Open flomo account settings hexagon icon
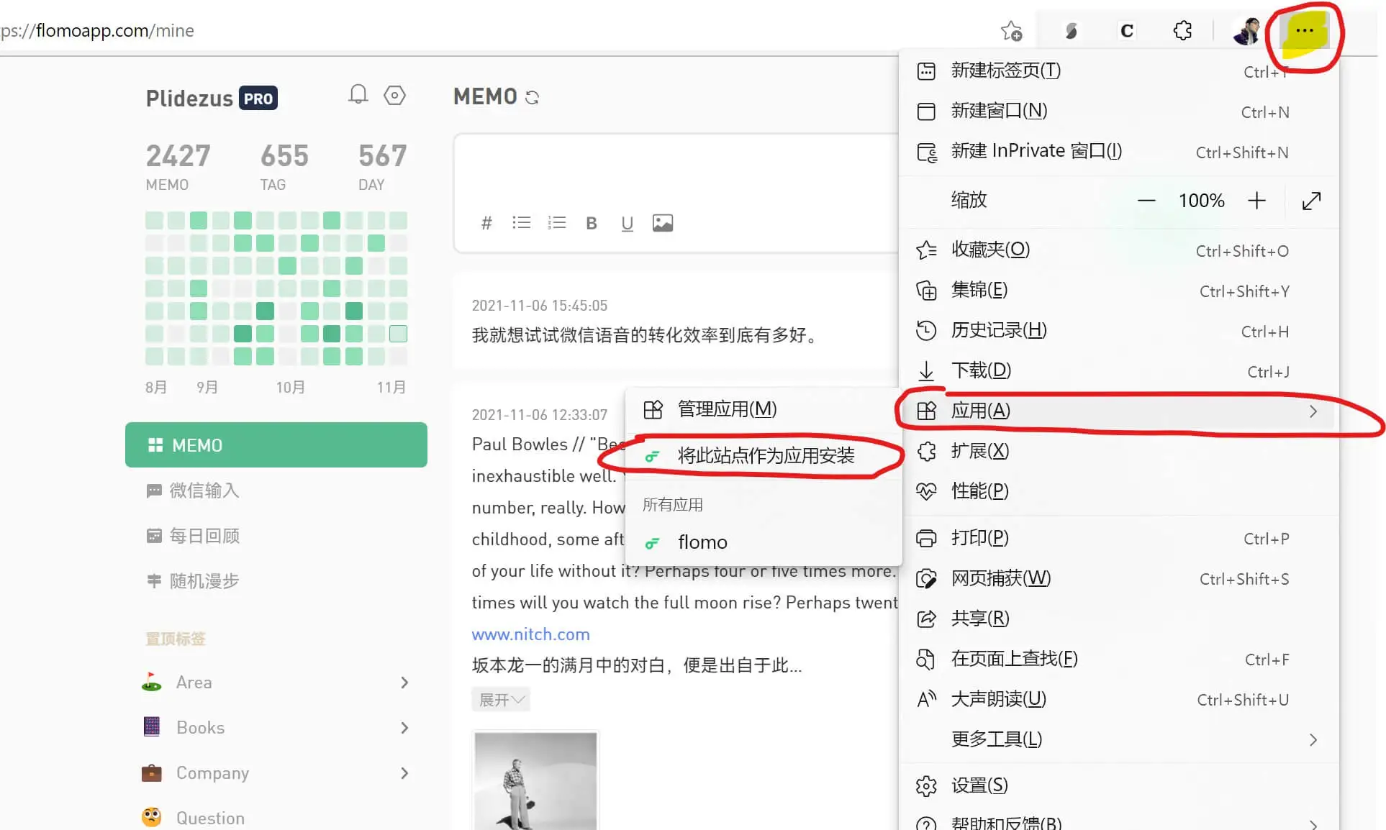This screenshot has height=830, width=1386. tap(394, 95)
